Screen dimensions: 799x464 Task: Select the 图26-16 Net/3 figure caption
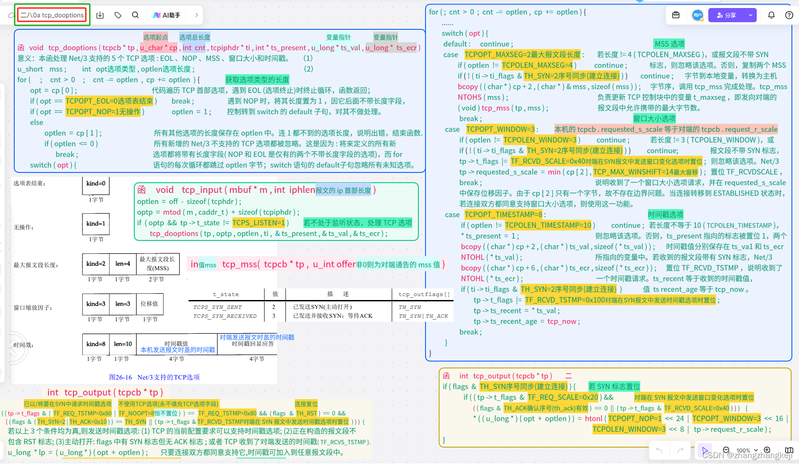pyautogui.click(x=154, y=377)
